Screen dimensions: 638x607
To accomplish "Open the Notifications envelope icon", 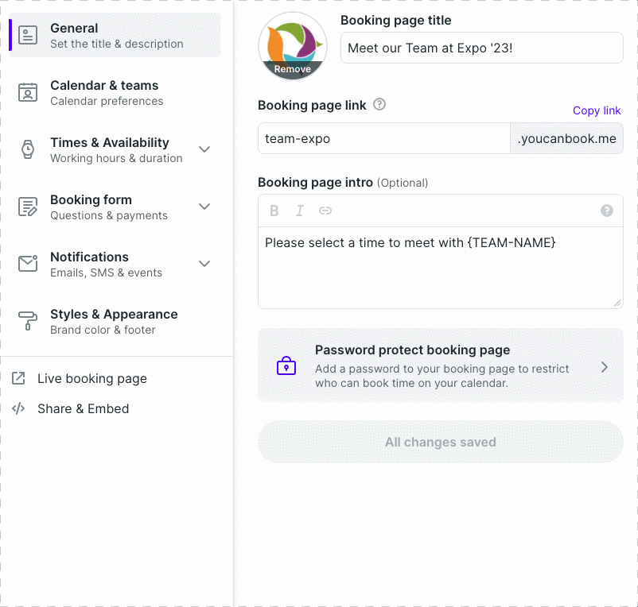I will (26, 264).
